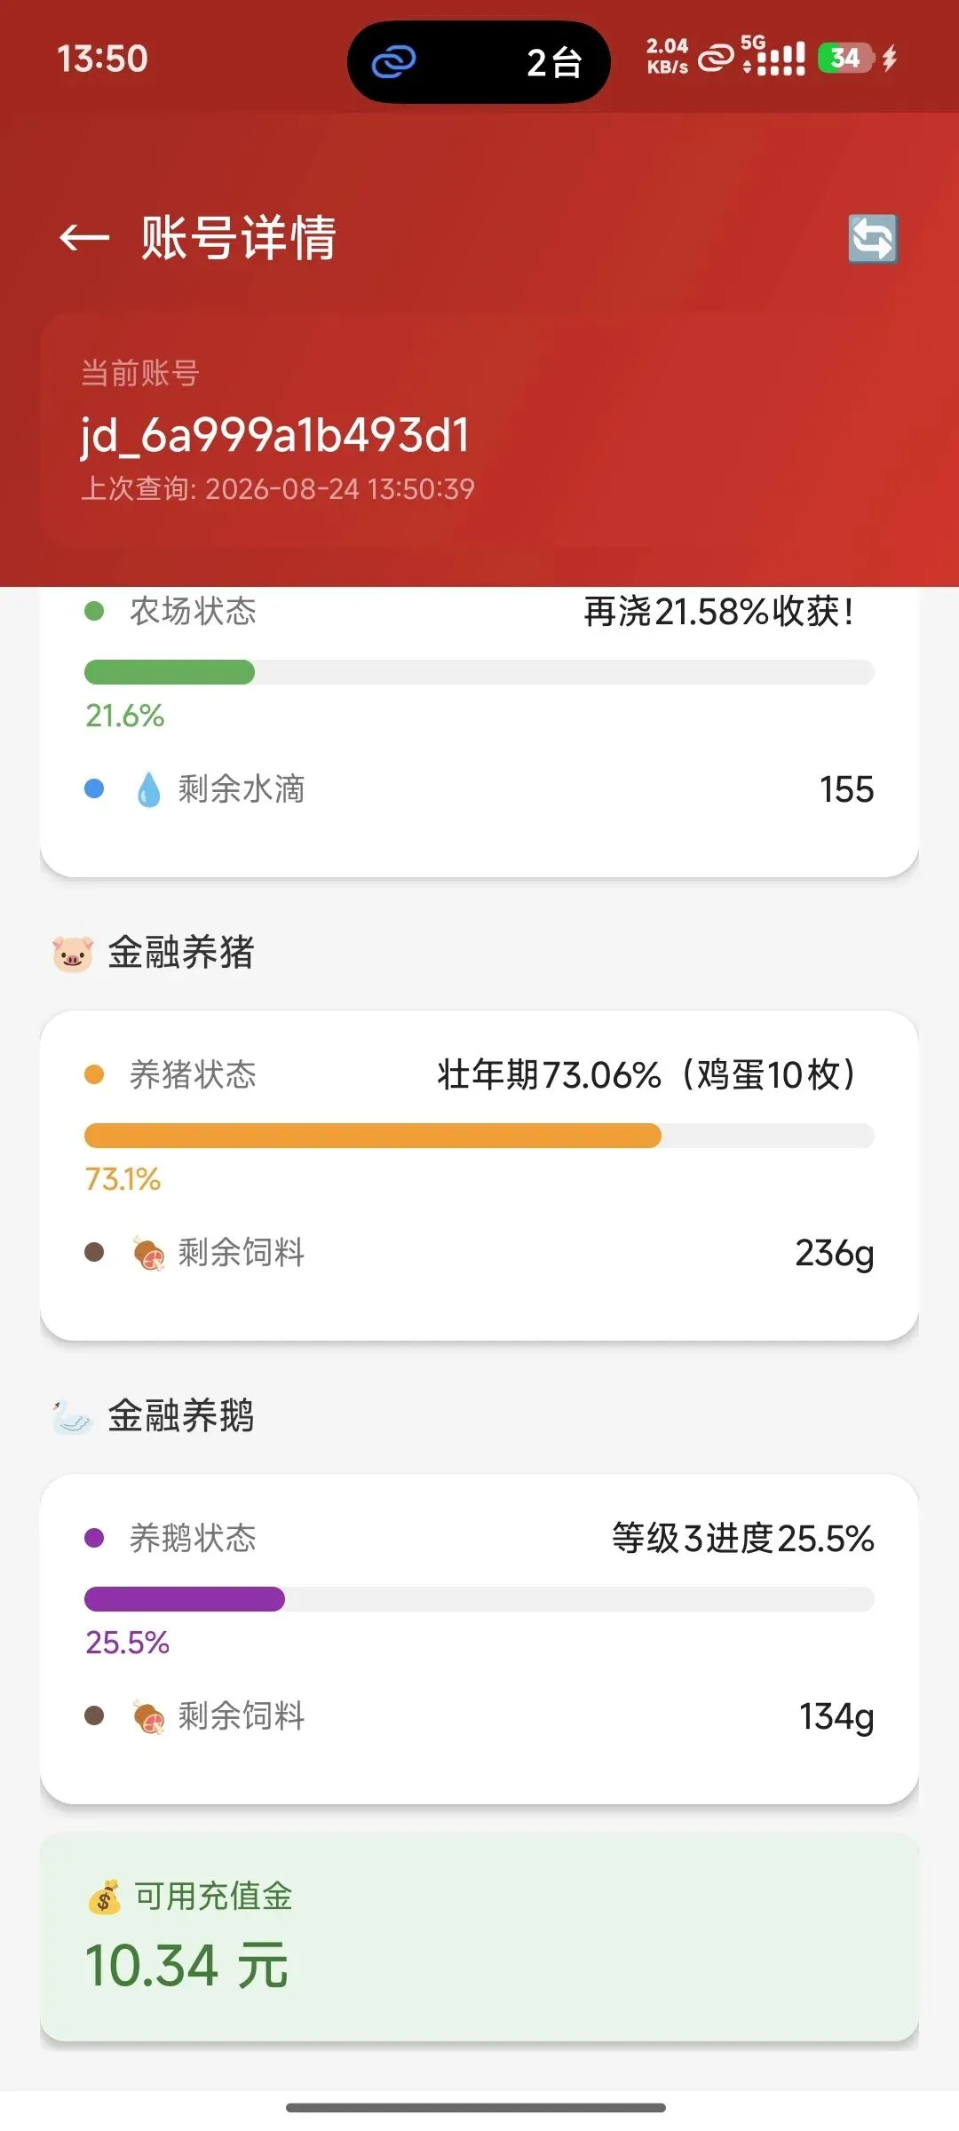
Task: Click the green farm progress bar
Action: pyautogui.click(x=479, y=672)
